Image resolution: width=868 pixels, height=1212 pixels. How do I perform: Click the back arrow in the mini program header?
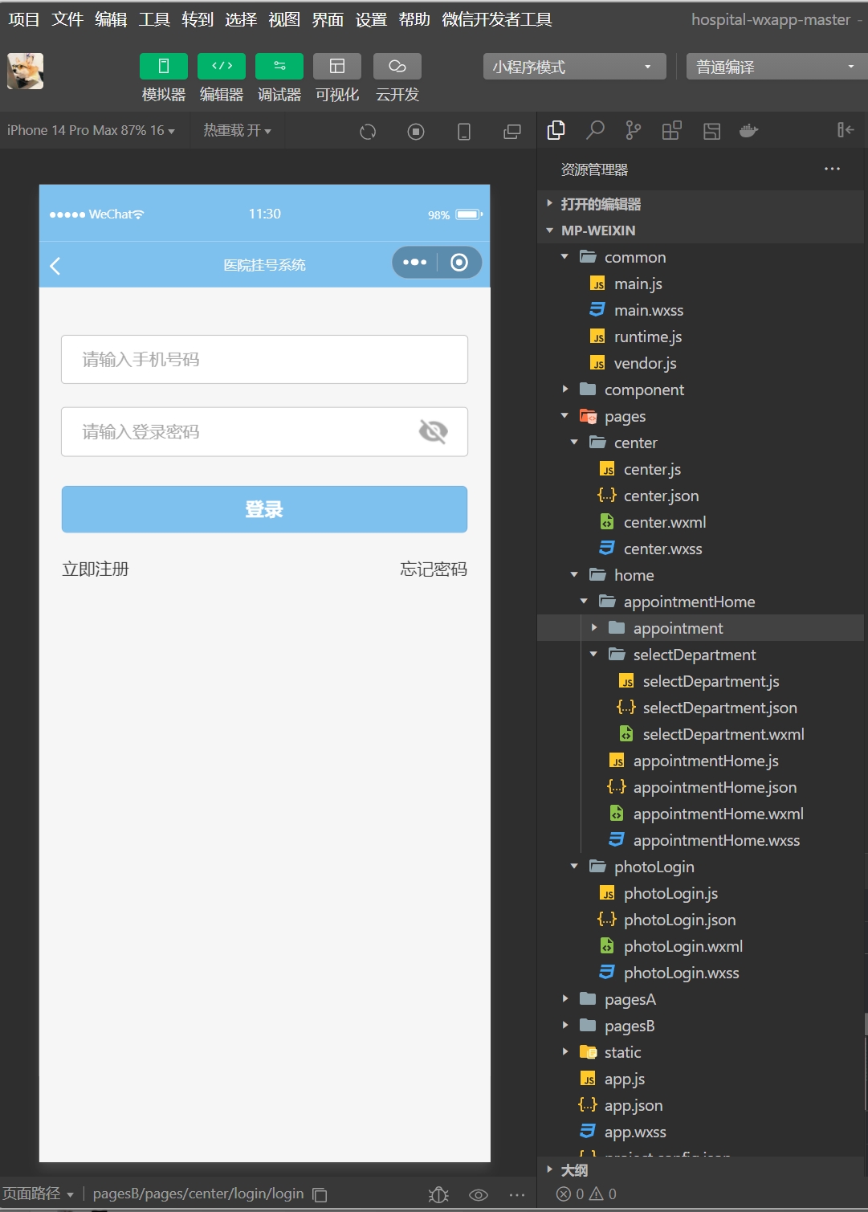click(x=55, y=266)
